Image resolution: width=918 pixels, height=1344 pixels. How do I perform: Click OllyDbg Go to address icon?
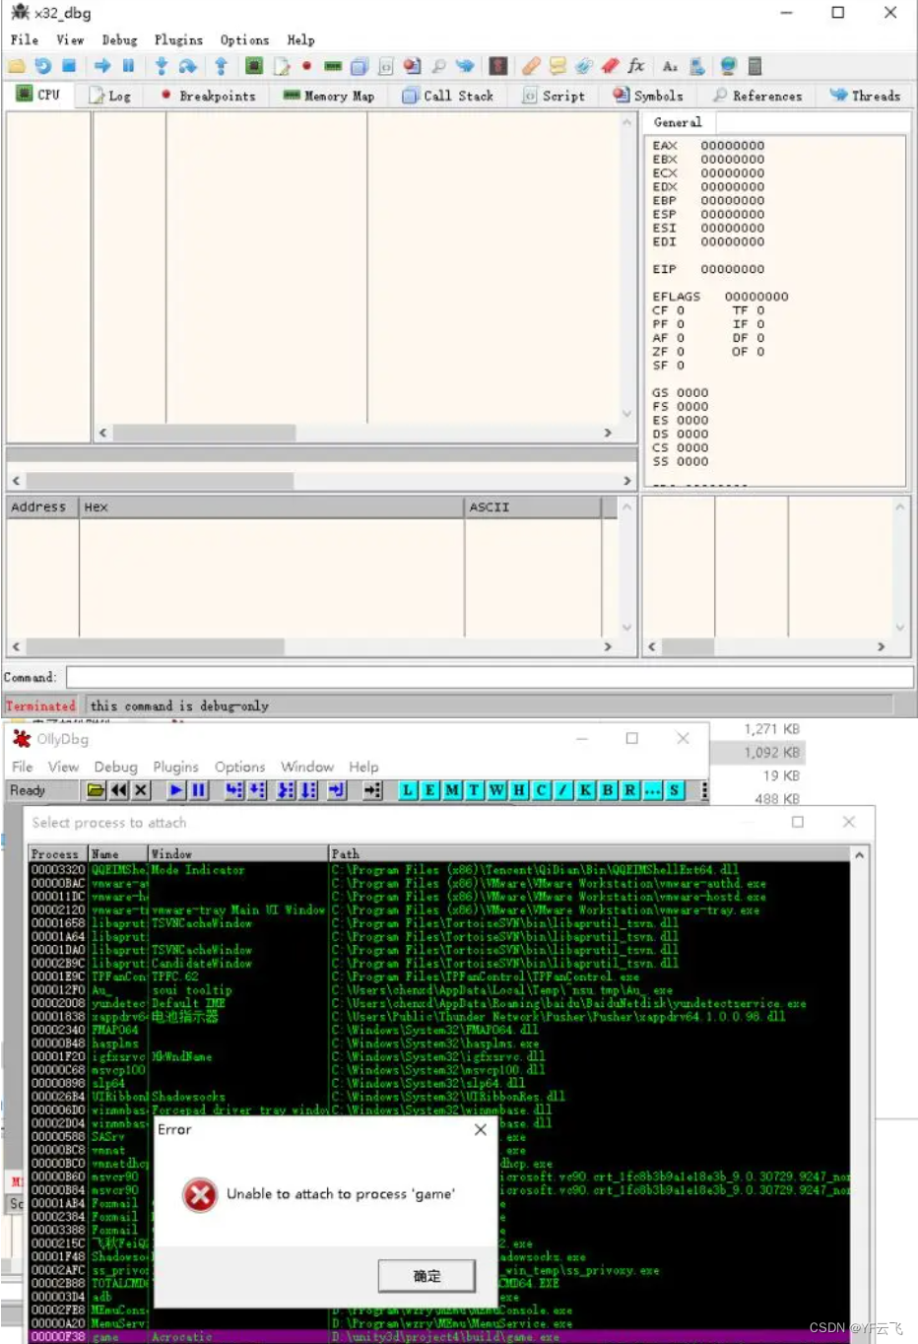click(372, 790)
